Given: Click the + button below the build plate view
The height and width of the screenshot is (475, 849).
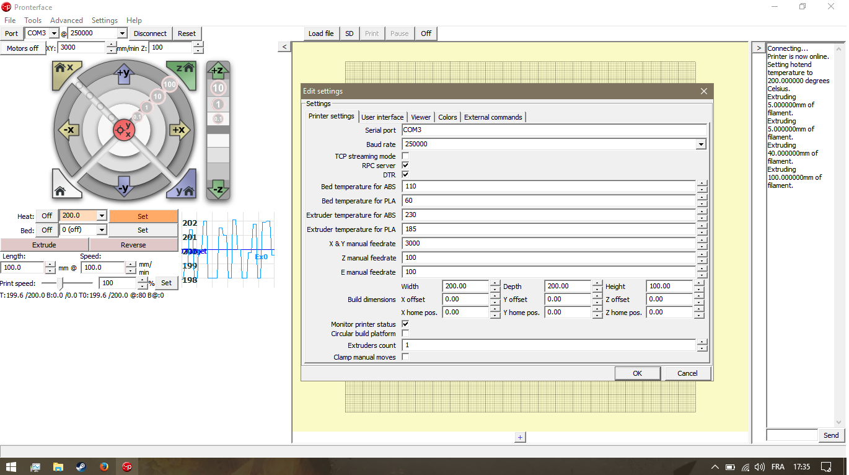Looking at the screenshot, I should tap(521, 437).
